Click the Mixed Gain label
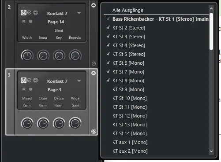The width and height of the screenshot is (221, 162). 27,102
